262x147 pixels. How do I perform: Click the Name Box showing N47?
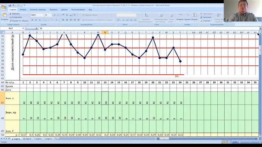[11, 29]
